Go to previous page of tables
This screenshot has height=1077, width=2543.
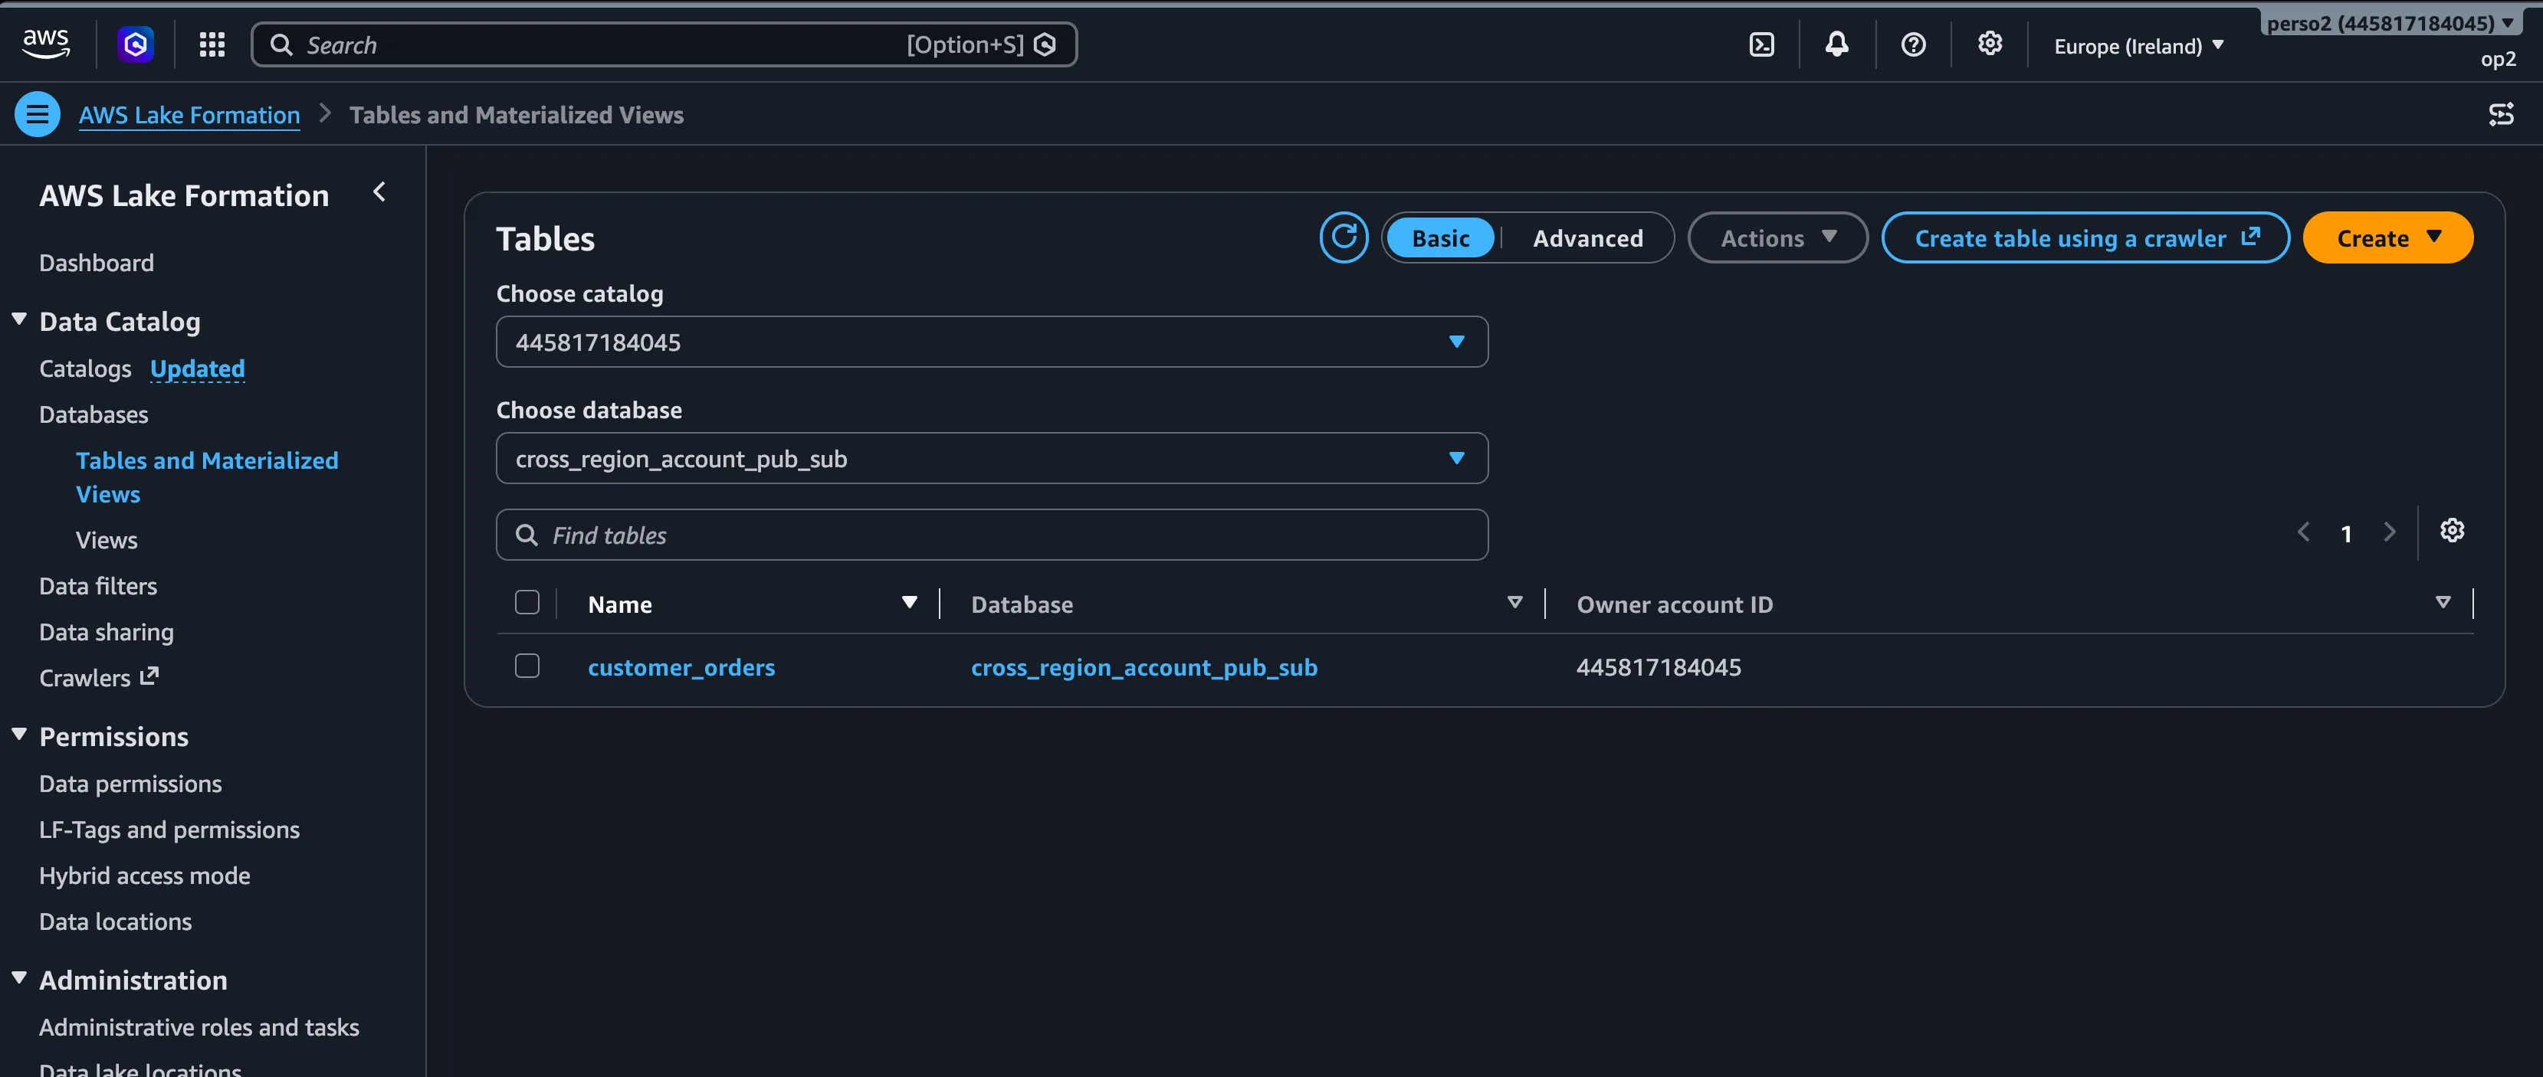[x=2303, y=532]
